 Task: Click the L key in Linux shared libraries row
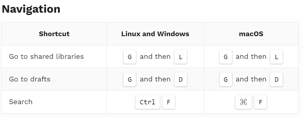[x=181, y=57]
